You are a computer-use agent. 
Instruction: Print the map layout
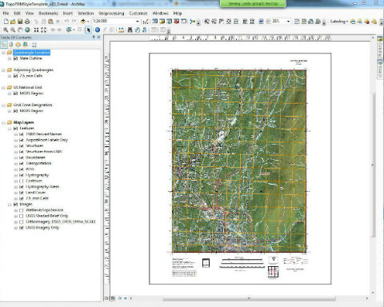pos(27,22)
